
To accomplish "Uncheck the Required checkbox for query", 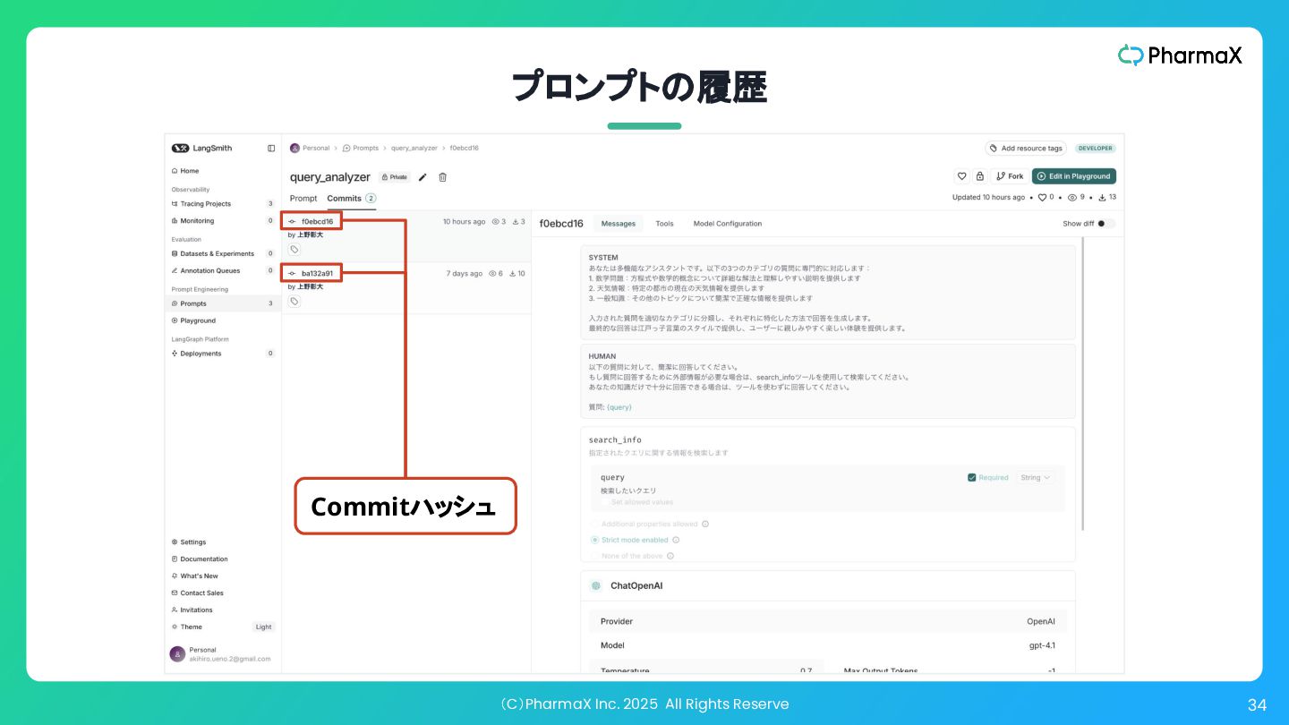I will (x=972, y=478).
